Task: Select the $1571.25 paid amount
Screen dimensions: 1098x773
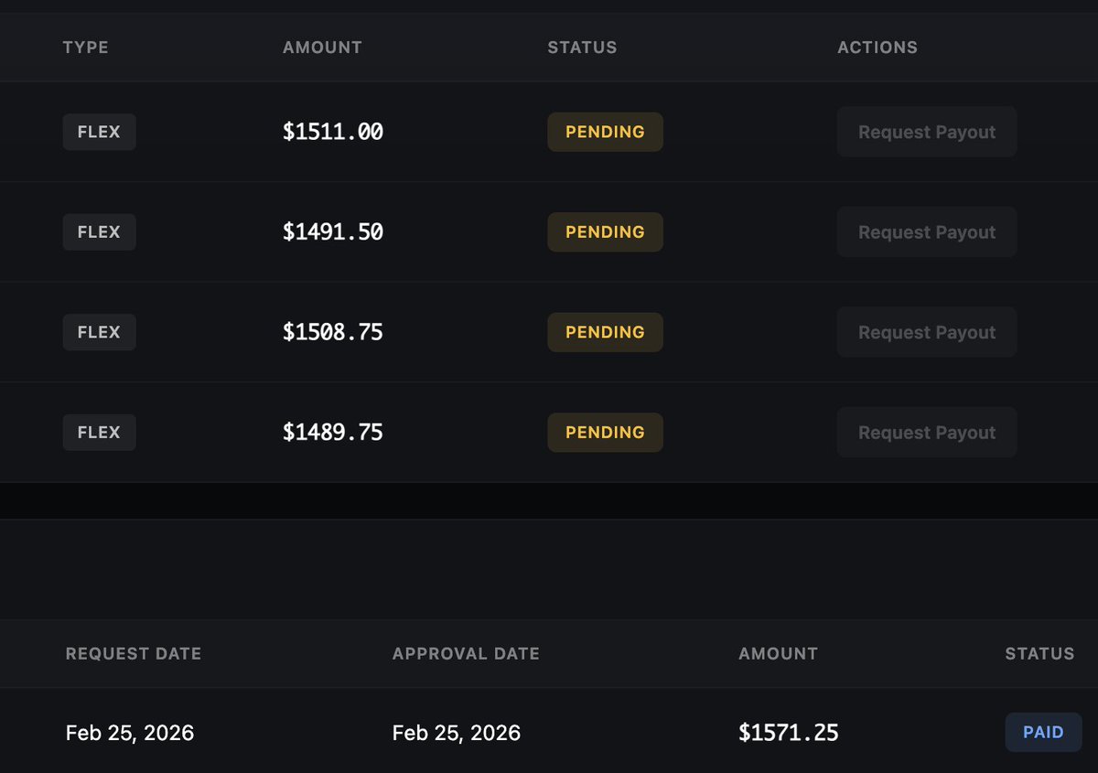Action: pyautogui.click(x=788, y=733)
